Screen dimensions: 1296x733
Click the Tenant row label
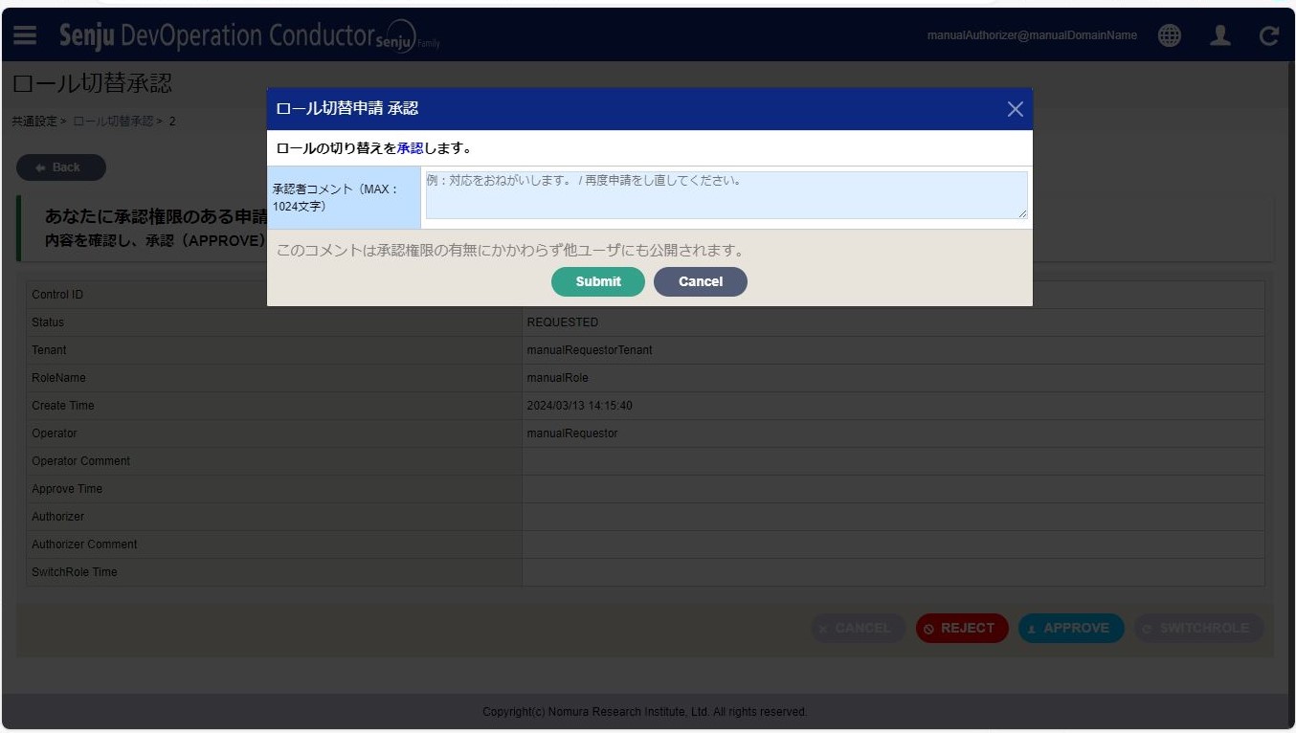tap(49, 350)
